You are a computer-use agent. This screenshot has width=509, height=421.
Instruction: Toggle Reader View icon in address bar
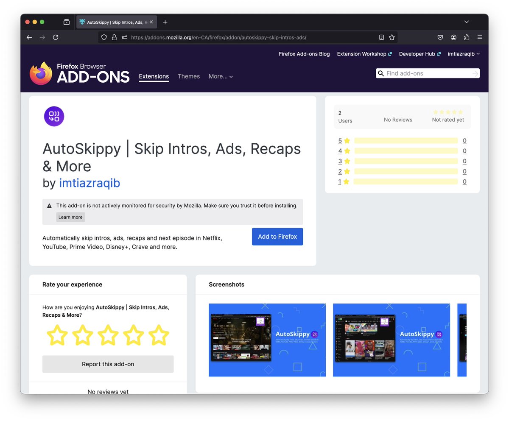pos(381,37)
